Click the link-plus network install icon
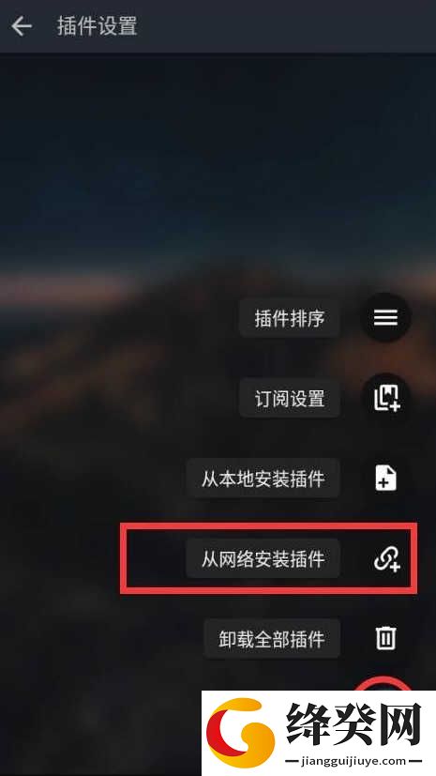The image size is (436, 776). coord(386,559)
